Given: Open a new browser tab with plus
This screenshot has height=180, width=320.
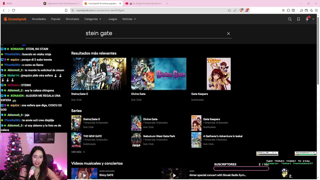Looking at the screenshot, I should 167,3.
